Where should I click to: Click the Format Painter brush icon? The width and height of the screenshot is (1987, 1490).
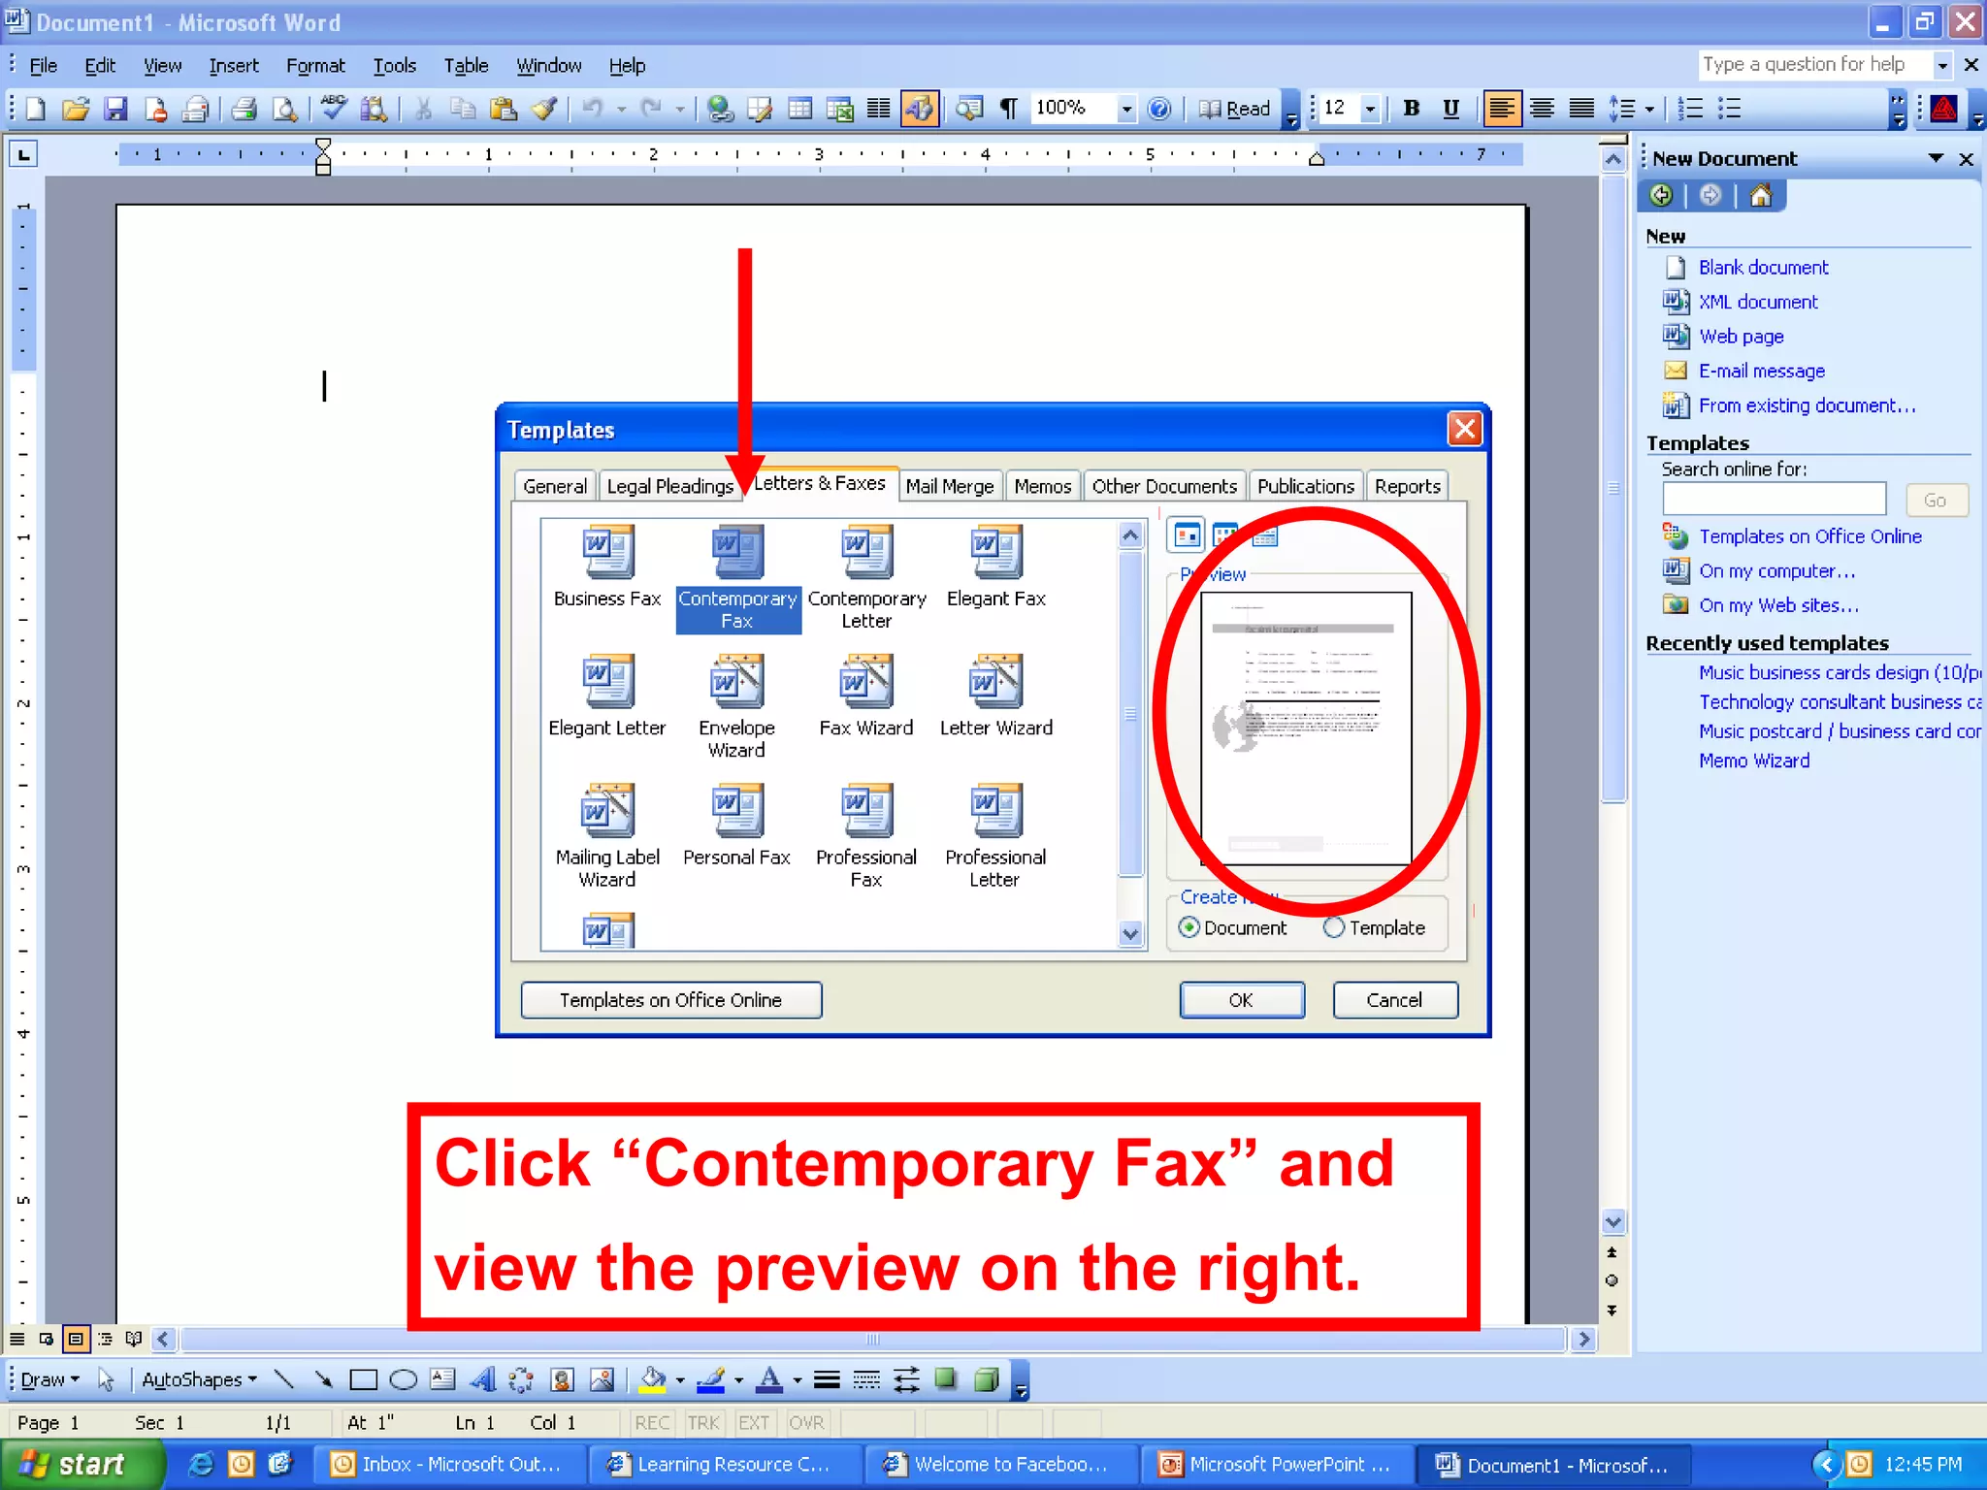543,109
